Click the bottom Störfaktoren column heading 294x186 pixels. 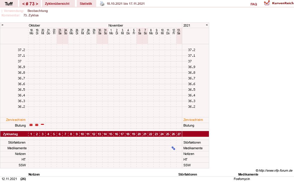(x=188, y=174)
